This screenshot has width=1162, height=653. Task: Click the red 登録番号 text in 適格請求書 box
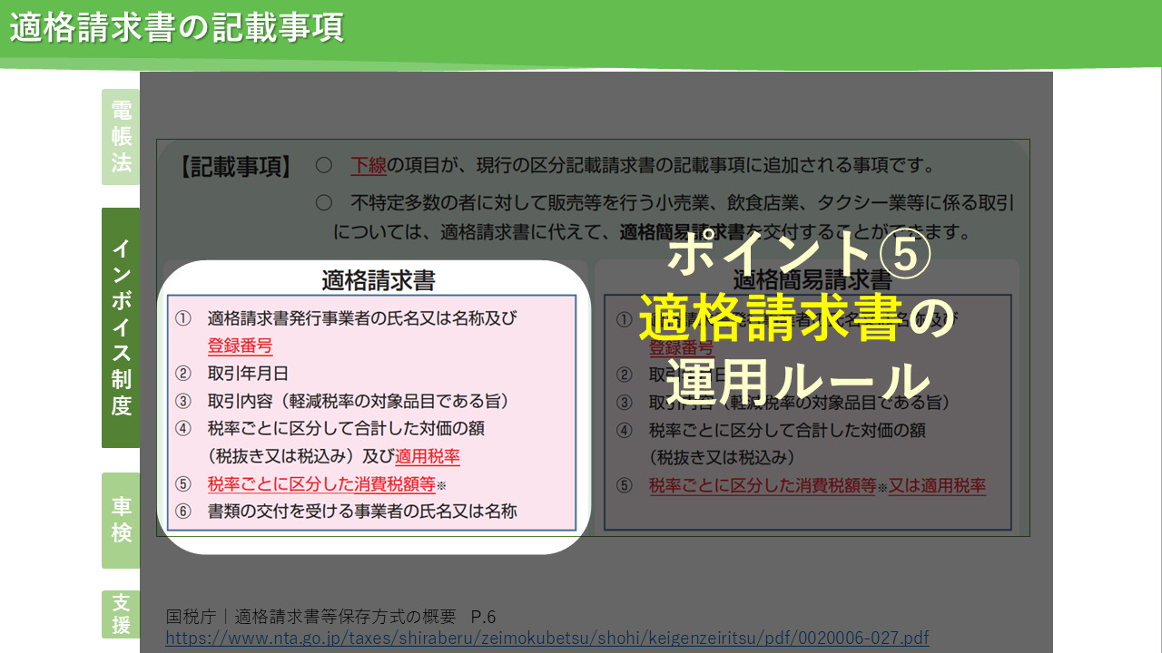point(240,346)
